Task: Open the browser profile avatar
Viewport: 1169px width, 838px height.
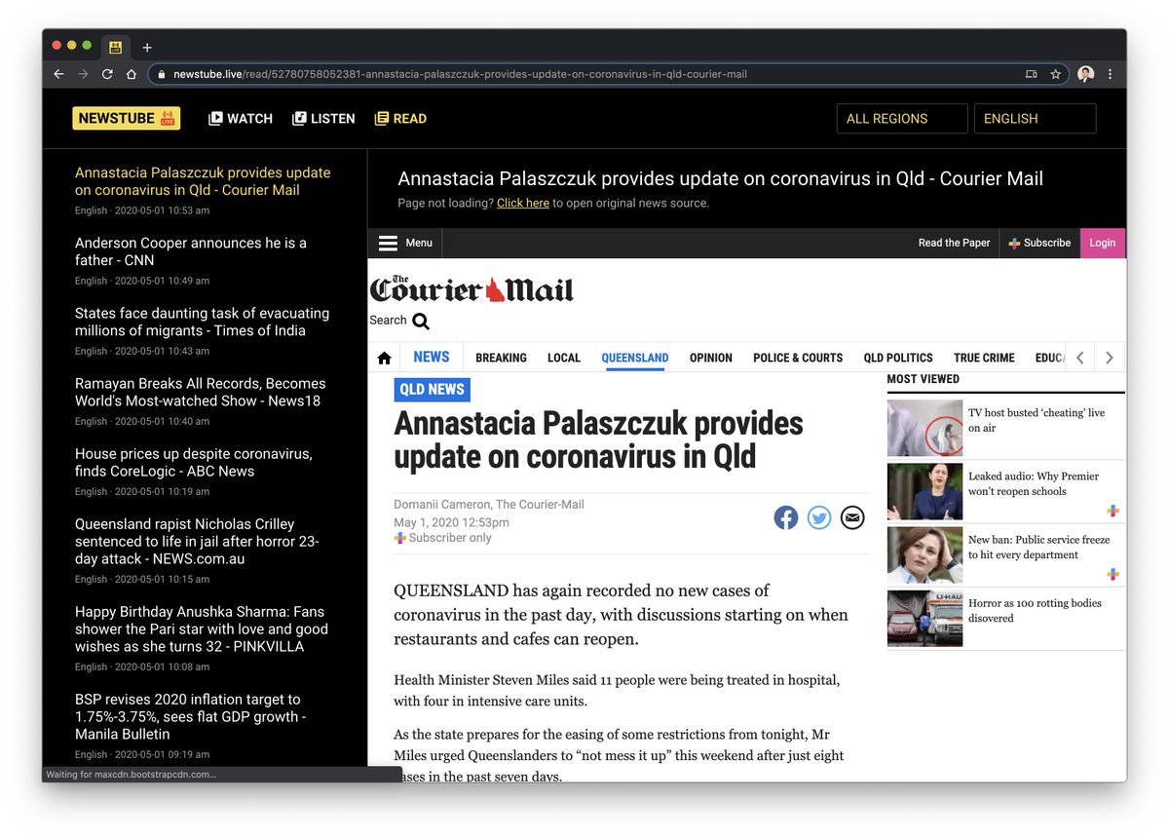Action: pyautogui.click(x=1085, y=74)
